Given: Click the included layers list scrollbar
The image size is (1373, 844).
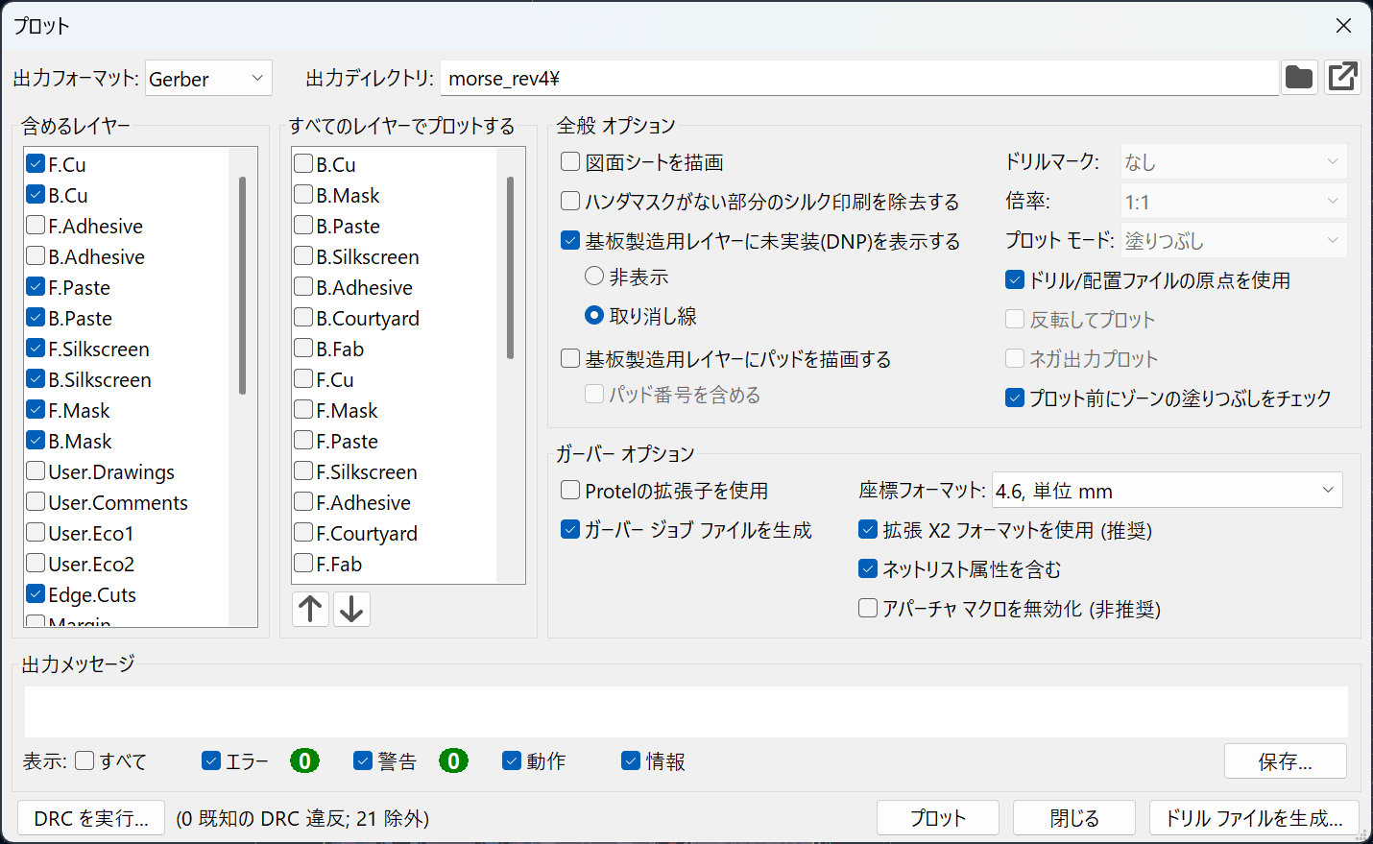Looking at the screenshot, I should (243, 288).
